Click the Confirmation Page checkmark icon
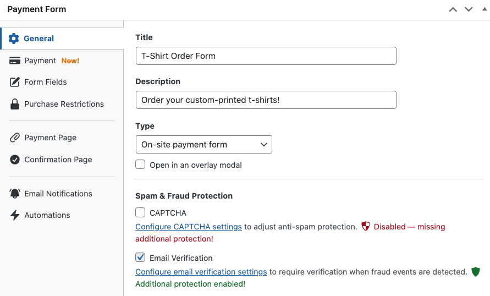Image resolution: width=490 pixels, height=296 pixels. tap(15, 160)
